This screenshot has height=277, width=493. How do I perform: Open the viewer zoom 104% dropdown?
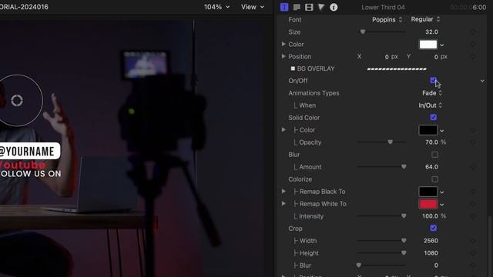216,7
